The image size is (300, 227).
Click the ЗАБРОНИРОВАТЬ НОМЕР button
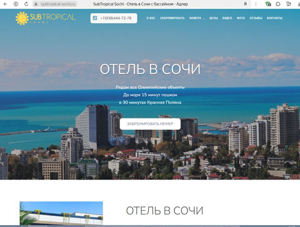click(150, 124)
